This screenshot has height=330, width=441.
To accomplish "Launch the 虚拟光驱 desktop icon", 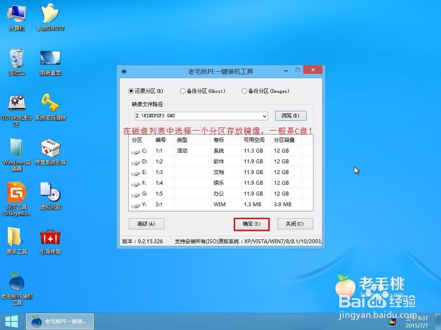I will 50,196.
